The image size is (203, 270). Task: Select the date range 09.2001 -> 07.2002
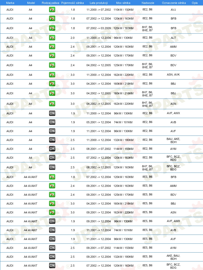click(99, 248)
